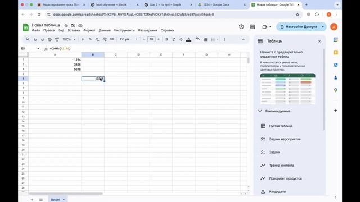Click the Лист1 sheet tab
Viewport: 360px width, 202px height.
click(57, 200)
